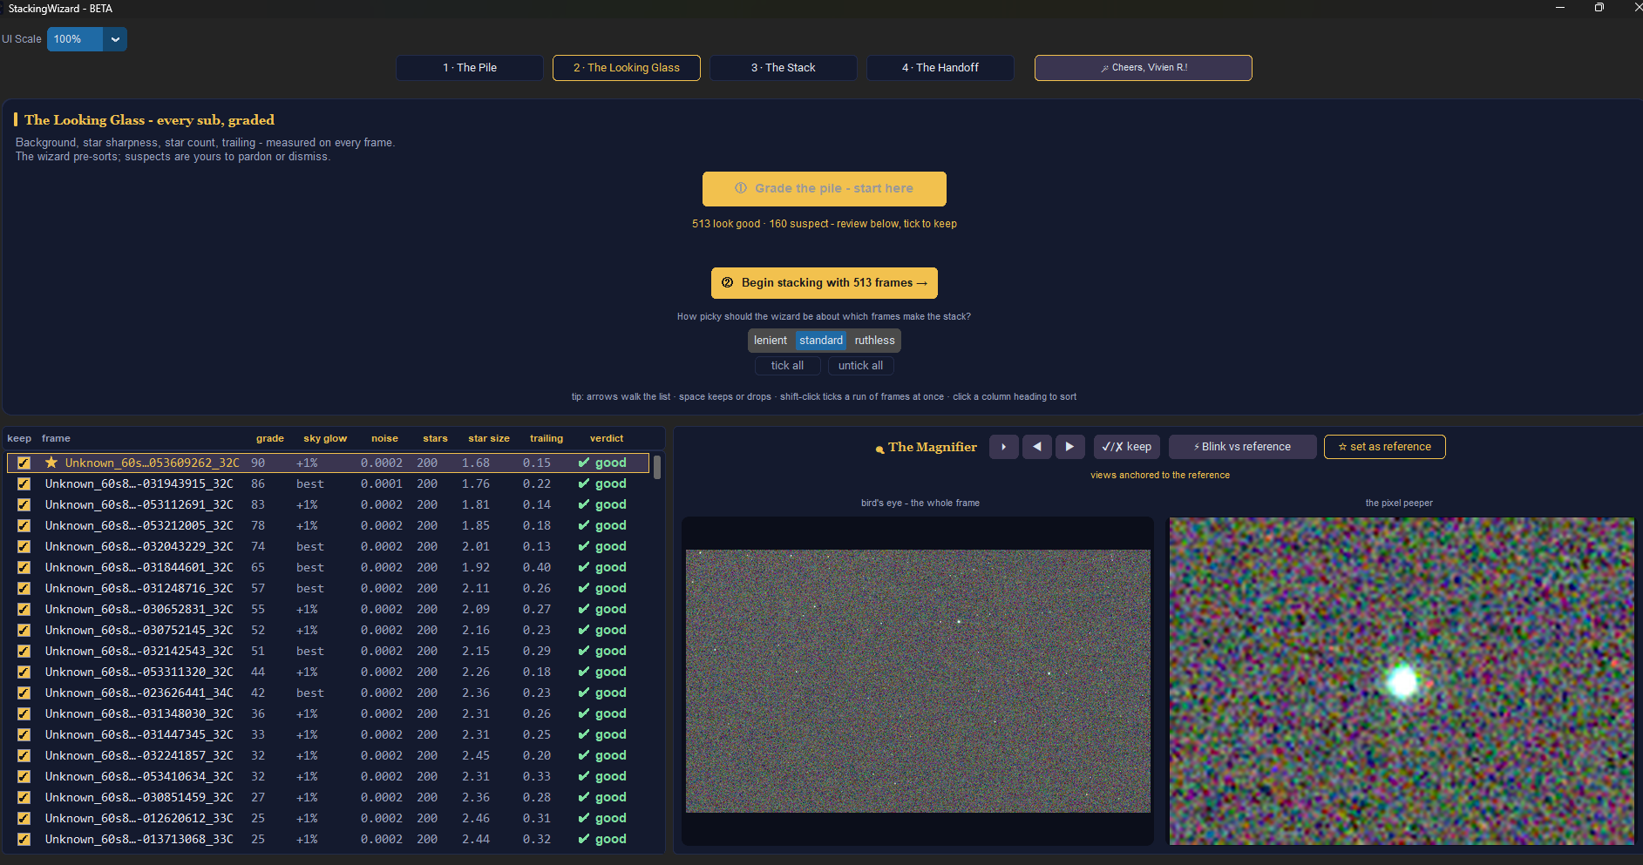Toggle keep checkbox for frame 023626441_34C
The width and height of the screenshot is (1643, 865).
click(24, 693)
